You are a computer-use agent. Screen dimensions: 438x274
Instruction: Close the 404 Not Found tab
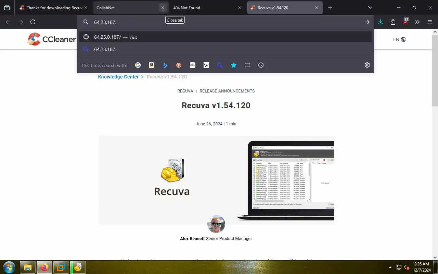[x=240, y=8]
